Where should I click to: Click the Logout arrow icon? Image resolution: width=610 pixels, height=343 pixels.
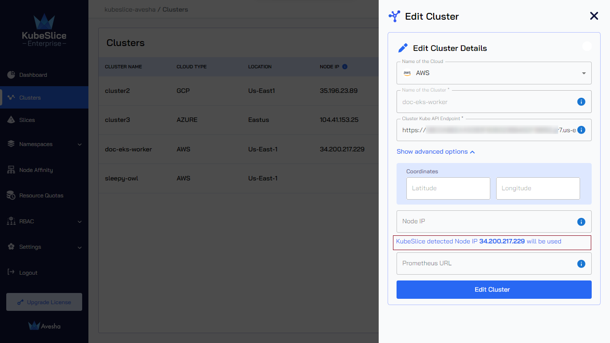tap(11, 272)
